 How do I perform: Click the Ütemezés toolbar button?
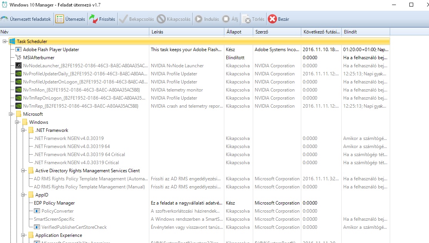(70, 19)
